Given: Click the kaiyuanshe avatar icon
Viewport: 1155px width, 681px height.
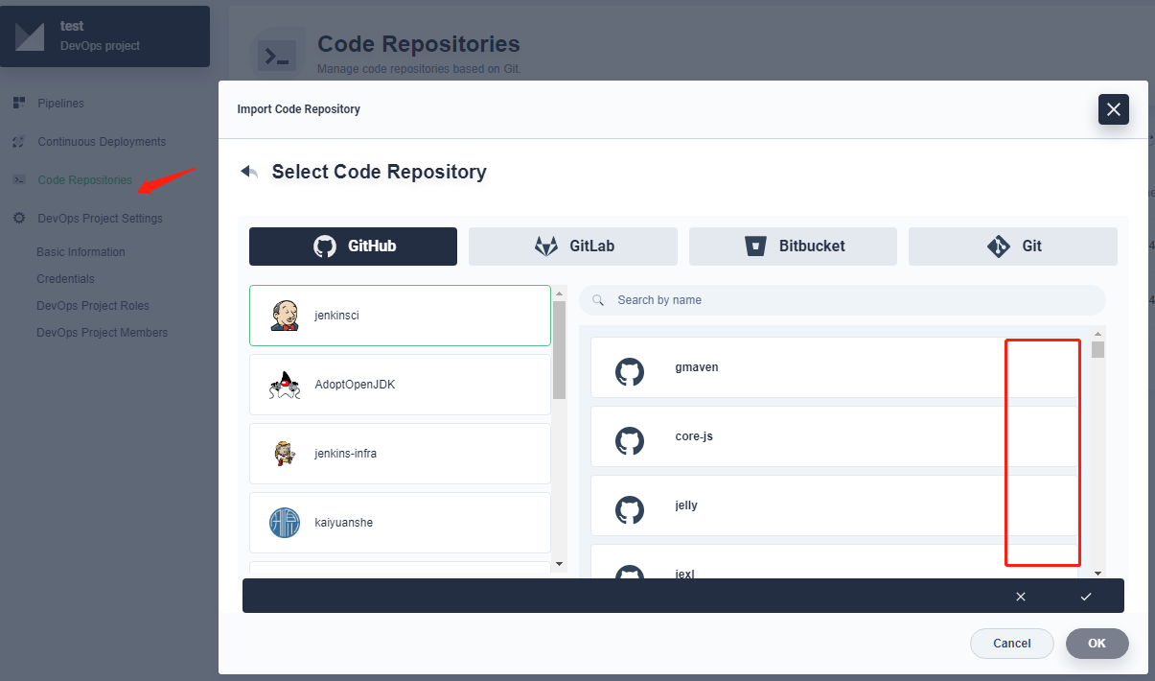Looking at the screenshot, I should click(x=285, y=523).
